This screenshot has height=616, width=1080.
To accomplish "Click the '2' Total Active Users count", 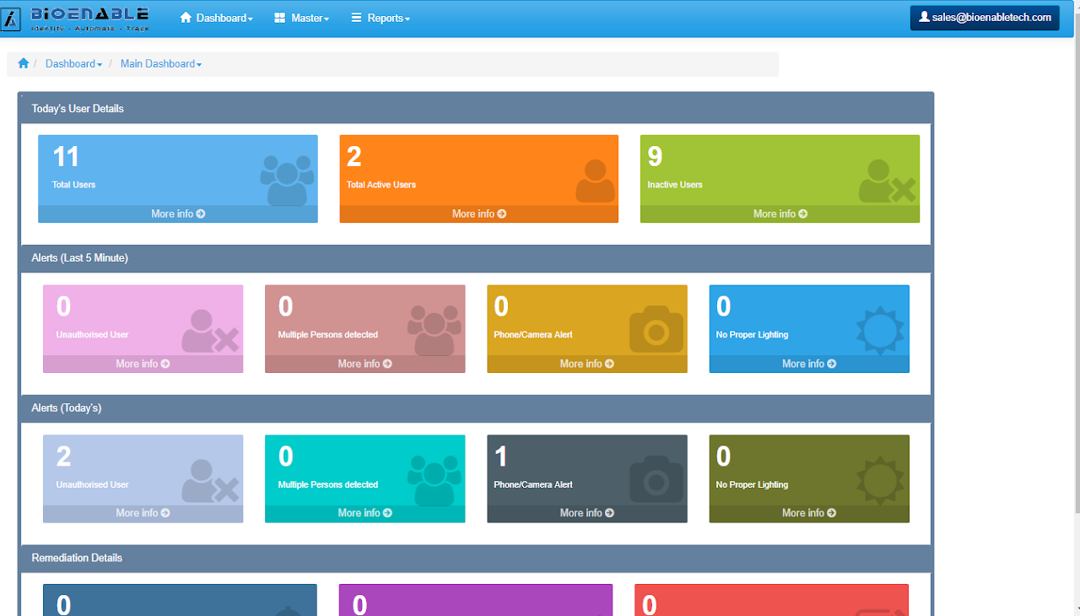I will pyautogui.click(x=354, y=157).
